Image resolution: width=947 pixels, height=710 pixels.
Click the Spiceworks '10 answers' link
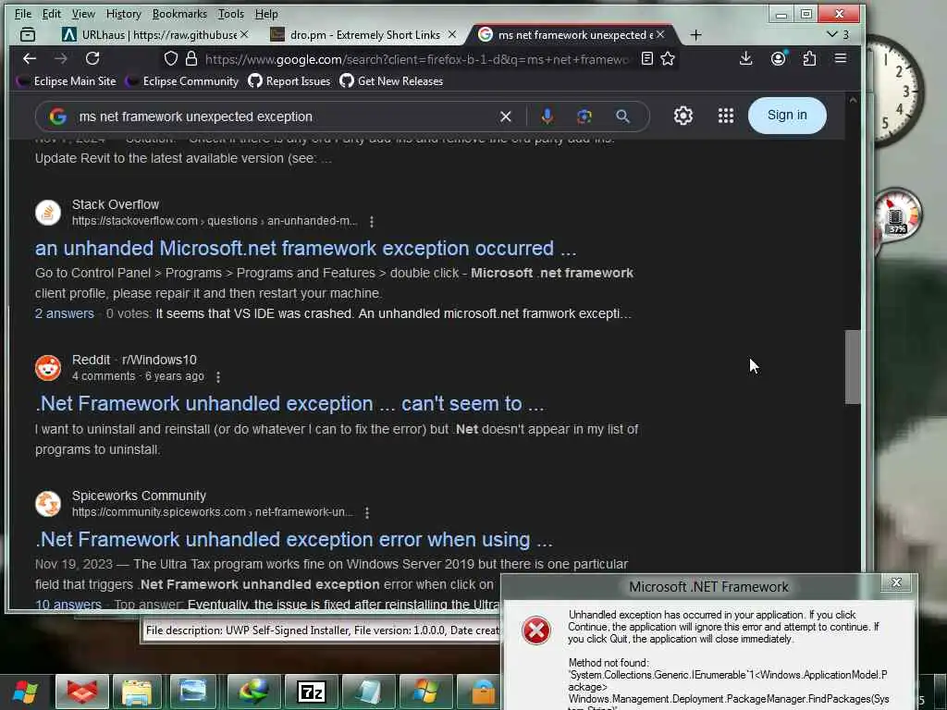(x=68, y=605)
